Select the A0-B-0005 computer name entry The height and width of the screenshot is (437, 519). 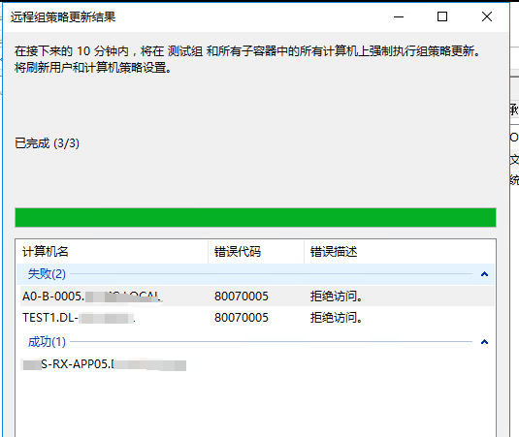(x=92, y=297)
